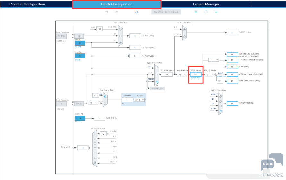Click the HSE input frequency field
The width and height of the screenshot is (286, 180).
point(61,104)
